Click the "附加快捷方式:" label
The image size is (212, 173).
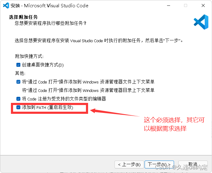click(x=29, y=56)
